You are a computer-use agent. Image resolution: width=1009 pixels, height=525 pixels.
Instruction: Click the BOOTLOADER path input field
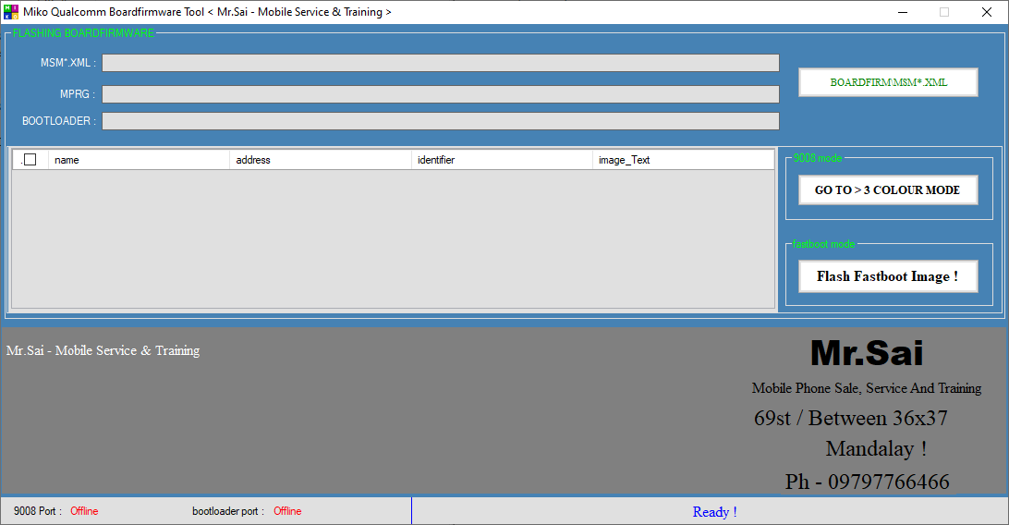441,121
